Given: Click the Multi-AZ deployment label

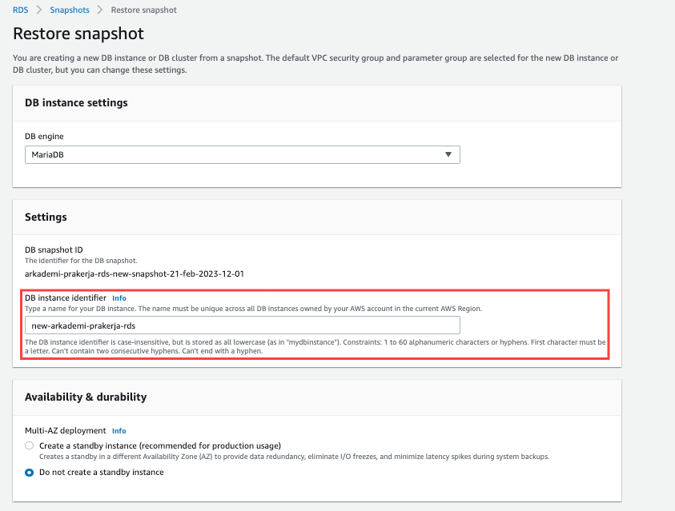Looking at the screenshot, I should tap(66, 431).
